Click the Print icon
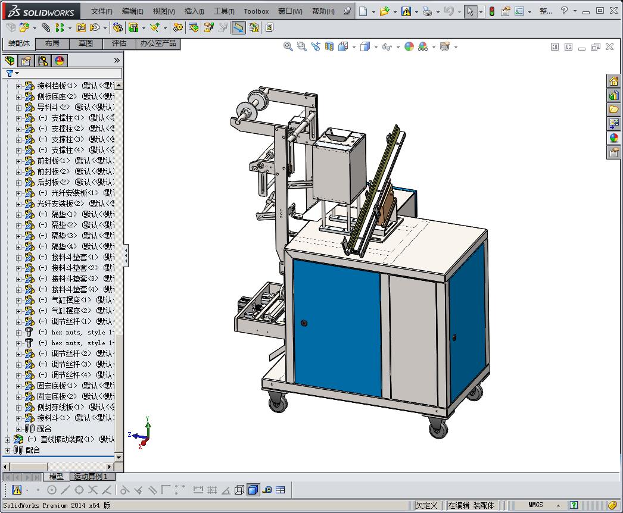This screenshot has height=513, width=623. (427, 11)
